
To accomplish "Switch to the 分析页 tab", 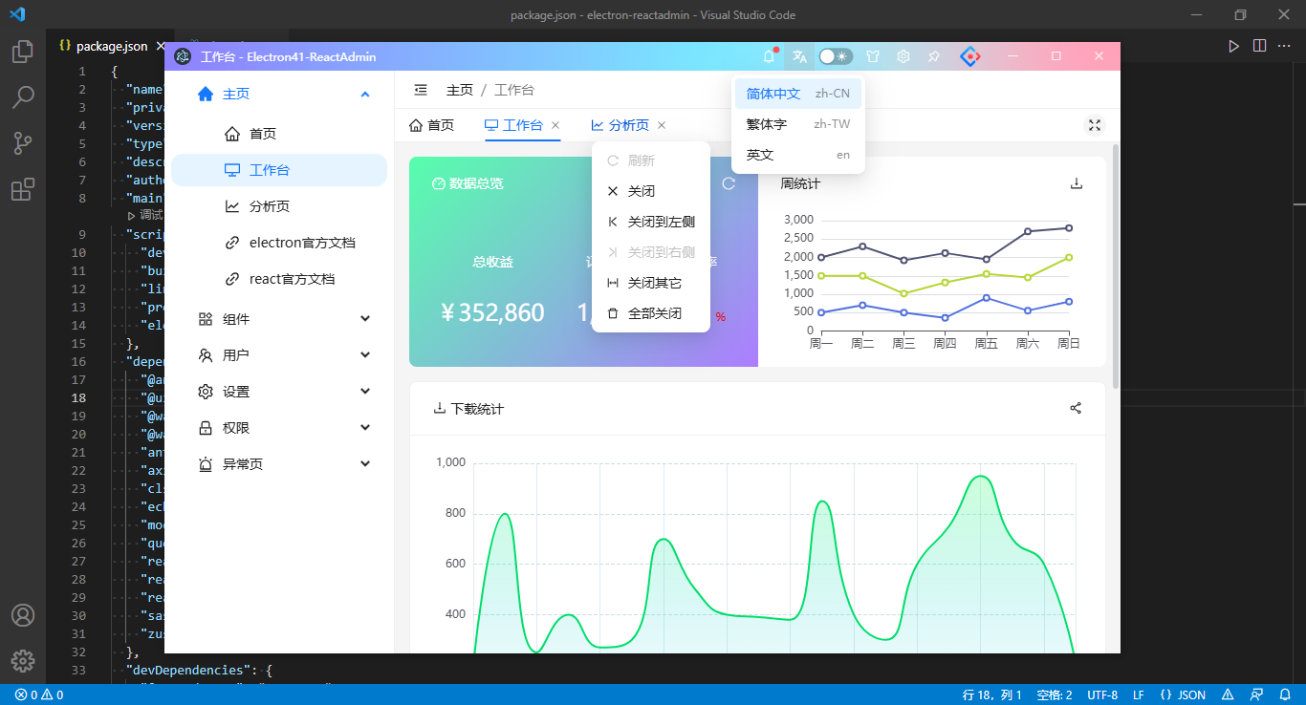I will point(620,125).
